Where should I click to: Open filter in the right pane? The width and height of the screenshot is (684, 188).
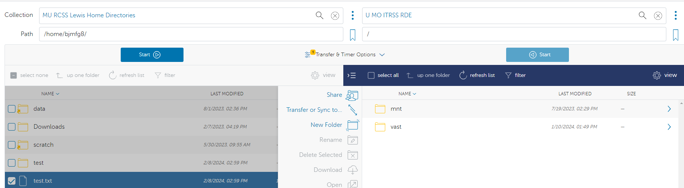coord(515,75)
